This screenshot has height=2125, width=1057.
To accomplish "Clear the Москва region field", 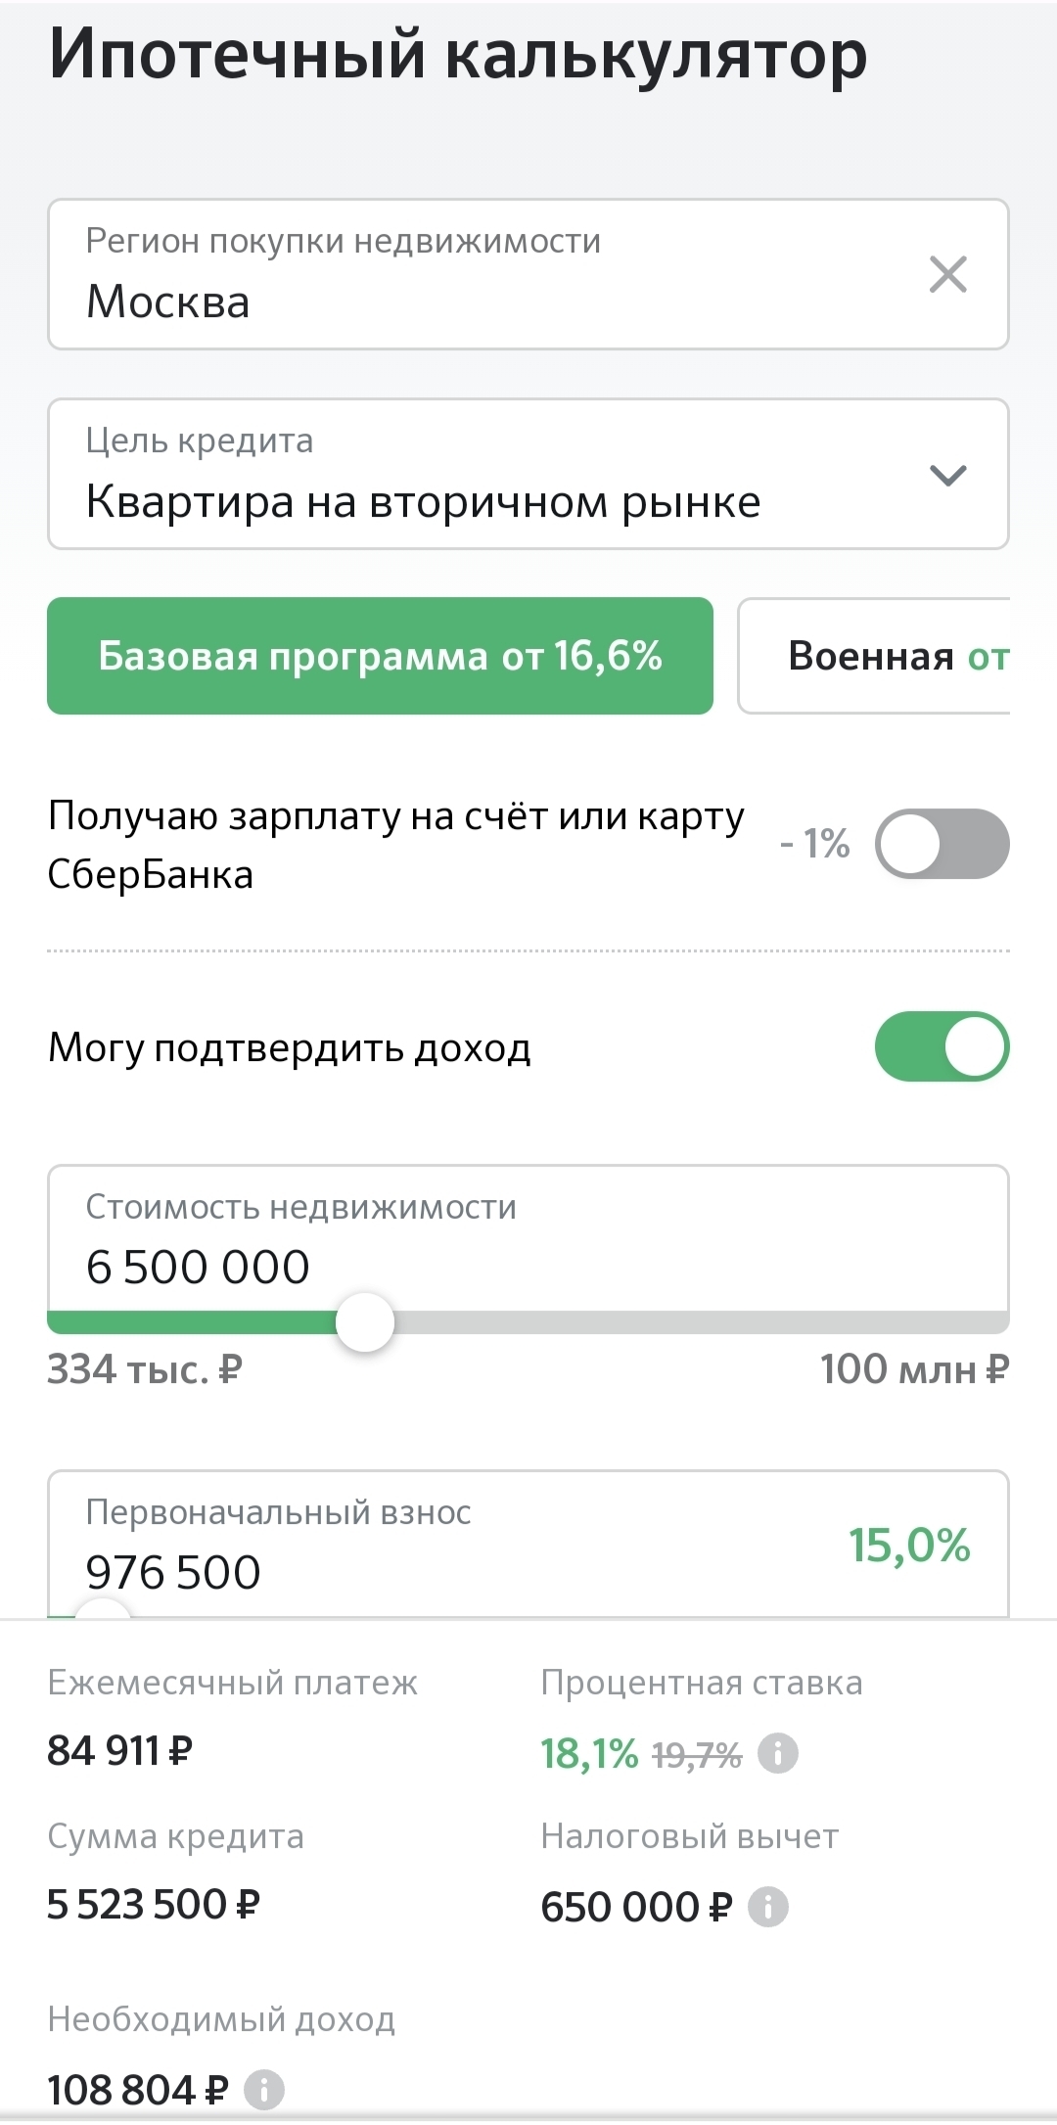I will click(947, 275).
